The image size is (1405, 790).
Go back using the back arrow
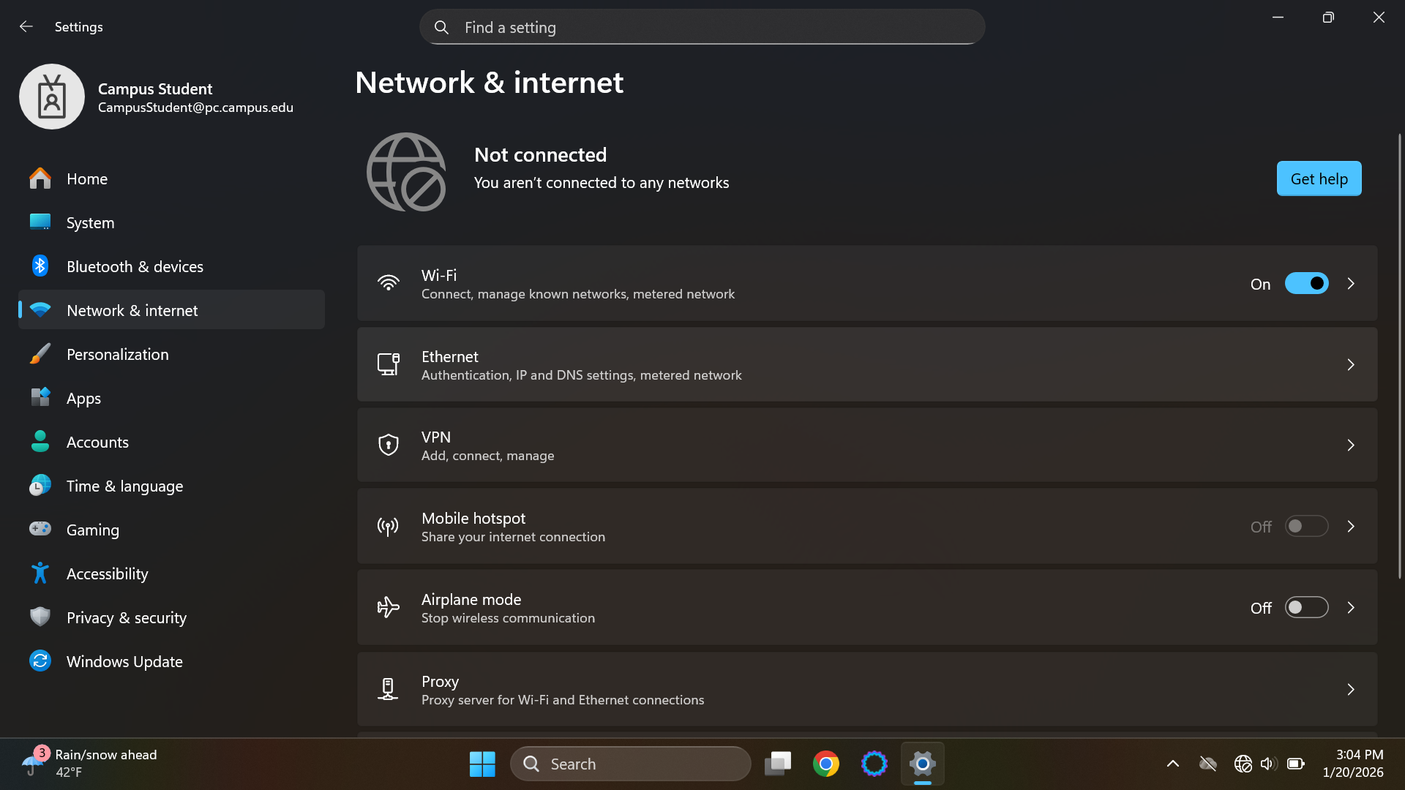point(26,26)
